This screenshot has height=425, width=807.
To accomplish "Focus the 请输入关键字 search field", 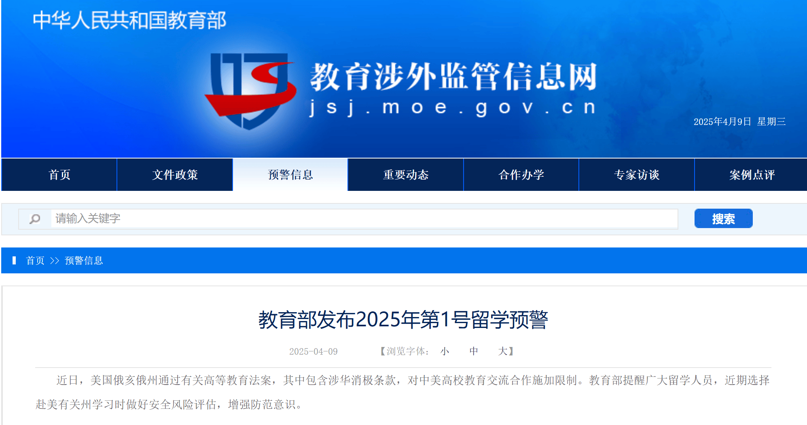I will (364, 219).
